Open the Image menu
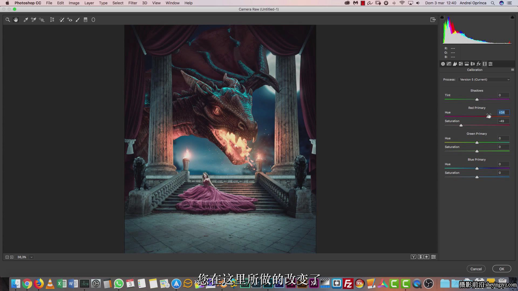Image resolution: width=518 pixels, height=291 pixels. [x=74, y=3]
